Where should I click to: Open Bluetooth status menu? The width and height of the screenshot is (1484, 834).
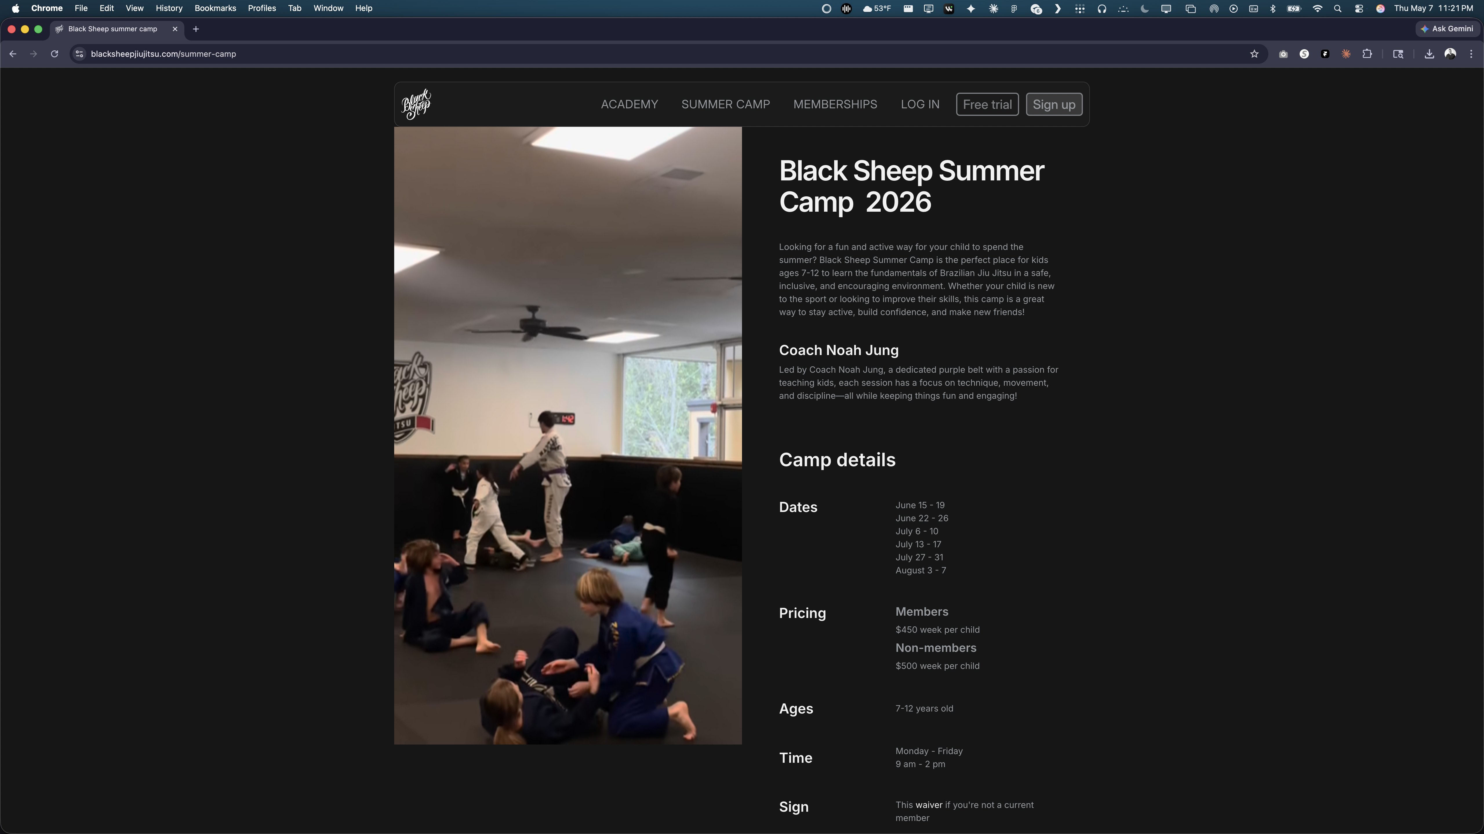pyautogui.click(x=1273, y=8)
